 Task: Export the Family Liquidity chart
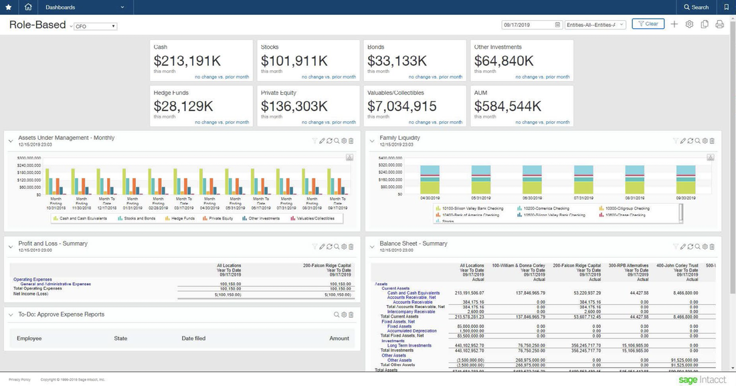711,157
